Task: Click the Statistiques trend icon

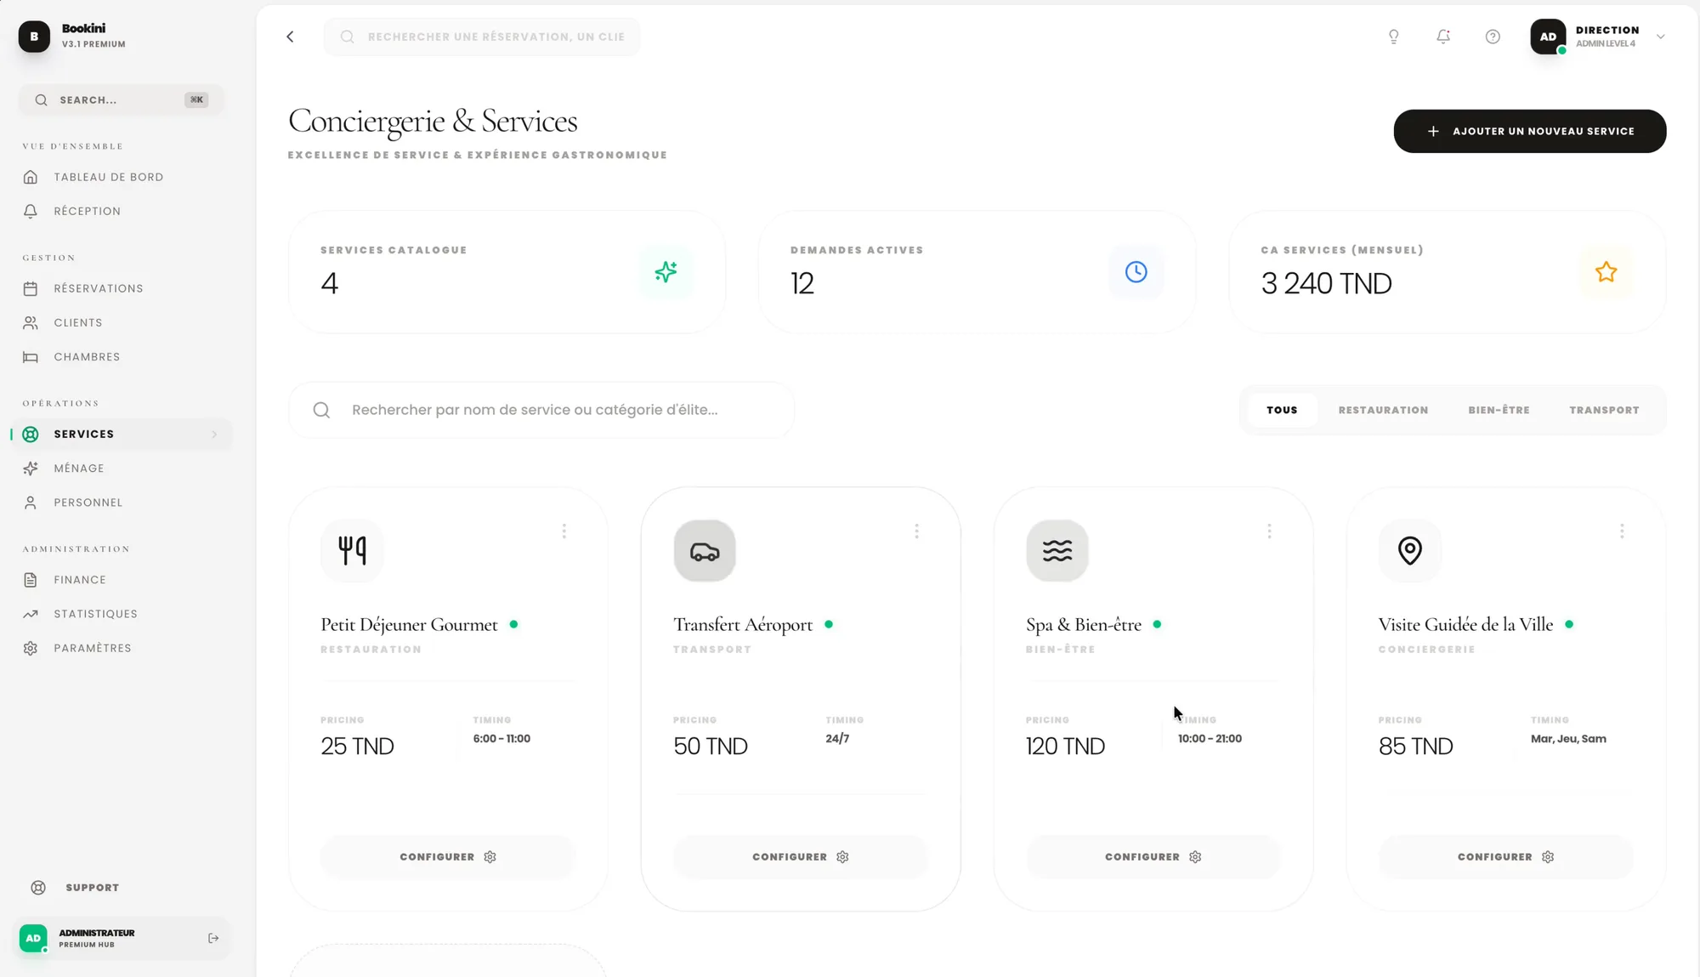Action: pos(31,614)
